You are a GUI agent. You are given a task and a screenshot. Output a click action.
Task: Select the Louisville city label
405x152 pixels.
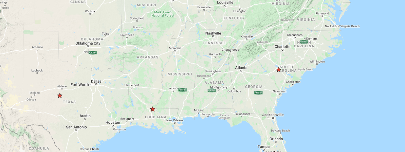(x=225, y=3)
